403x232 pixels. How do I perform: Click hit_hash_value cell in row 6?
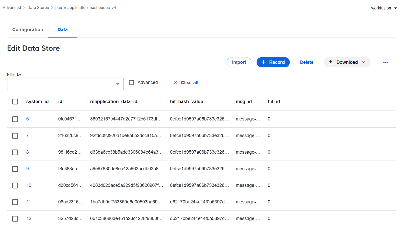tap(200, 119)
